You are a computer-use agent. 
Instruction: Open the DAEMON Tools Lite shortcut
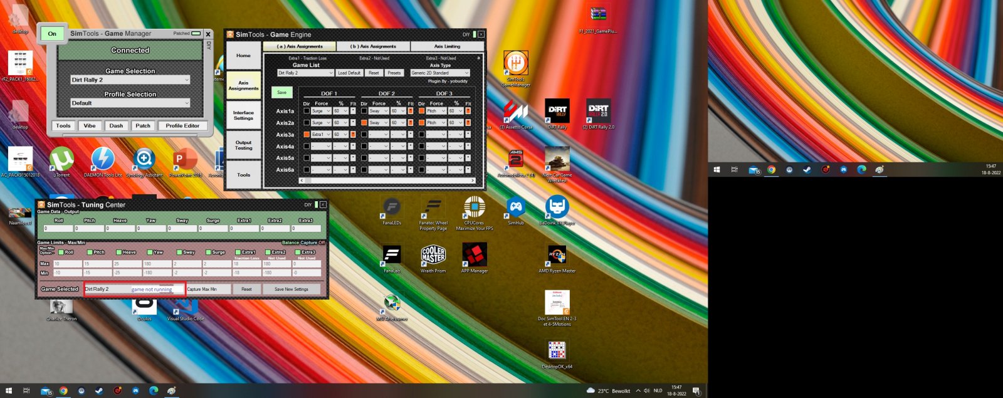tap(103, 159)
